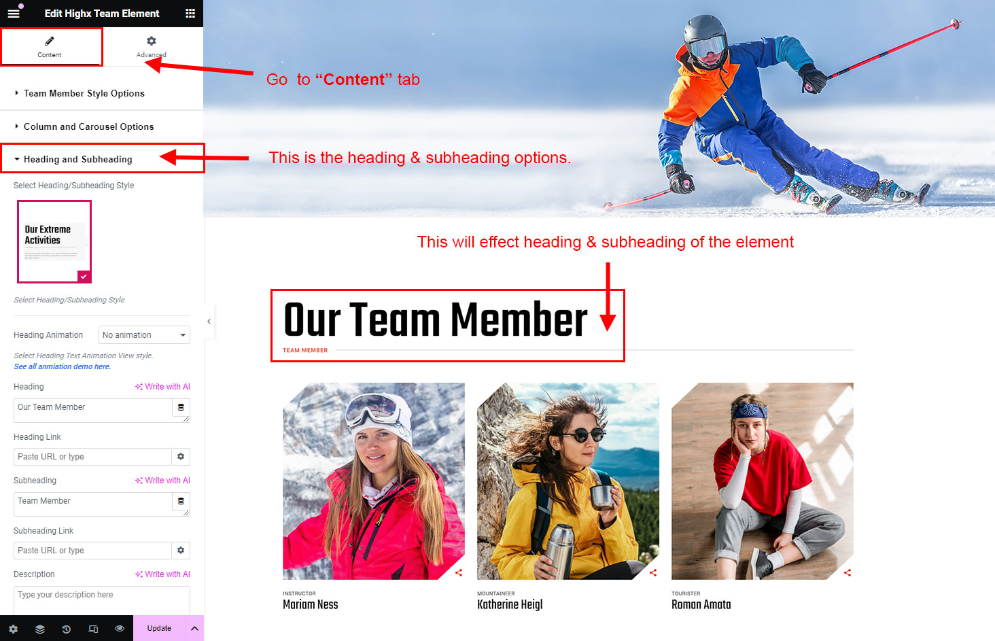Open page settings gear in bottom bar
Image resolution: width=995 pixels, height=641 pixels.
tap(13, 629)
